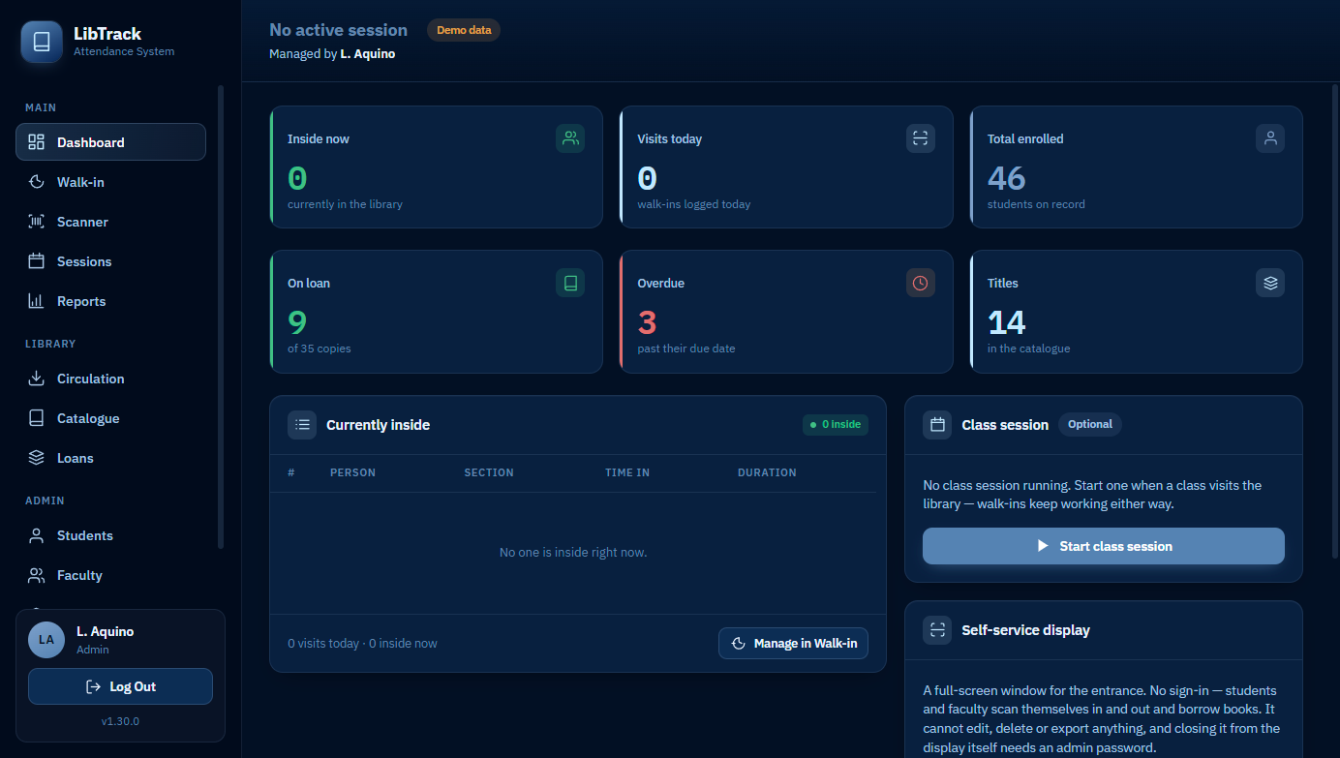Open the Circulation section
The width and height of the screenshot is (1340, 758).
point(110,379)
